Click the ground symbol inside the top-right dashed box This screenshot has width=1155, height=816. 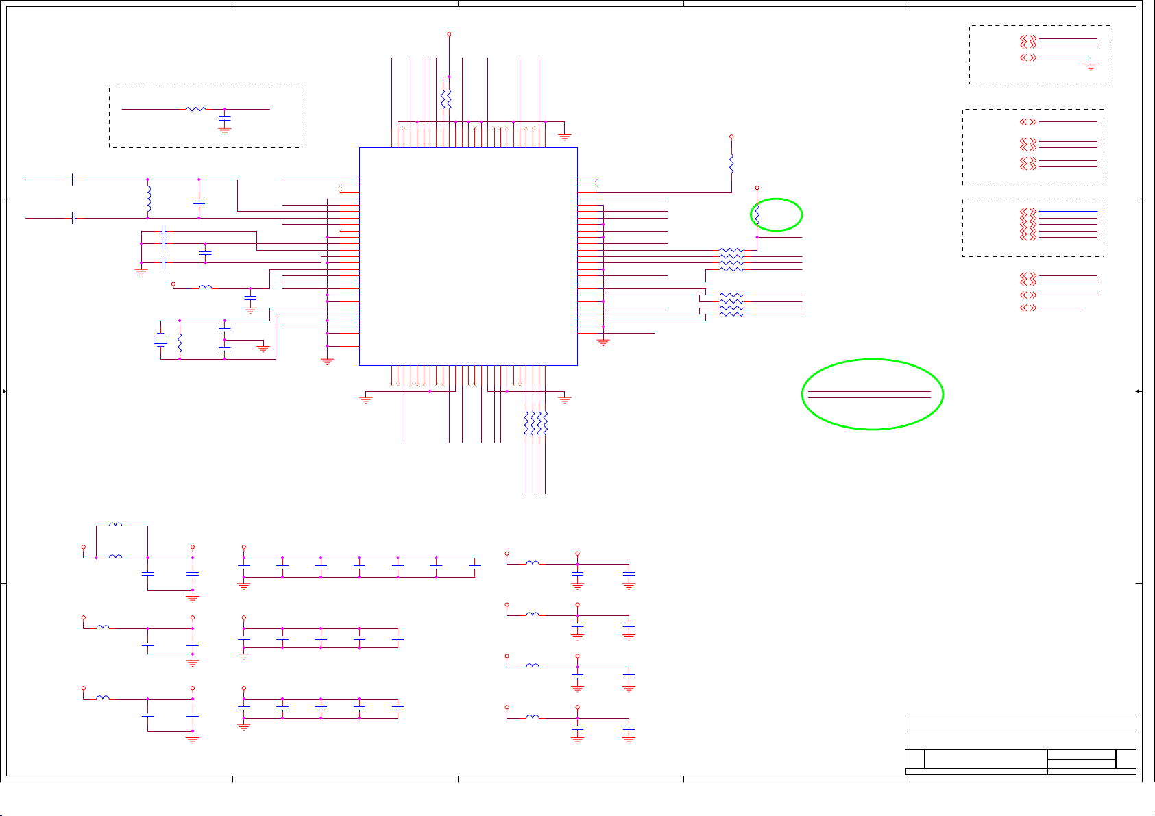(1091, 66)
